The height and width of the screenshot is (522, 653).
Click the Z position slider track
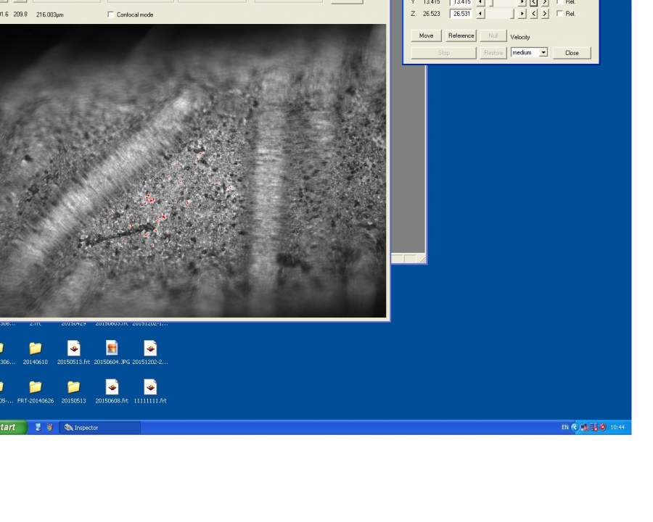[501, 14]
